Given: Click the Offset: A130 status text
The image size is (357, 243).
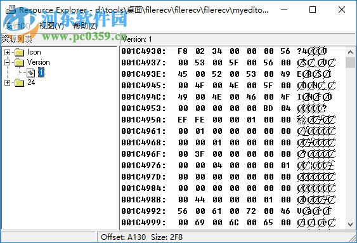Looking at the screenshot, I should [123, 237].
